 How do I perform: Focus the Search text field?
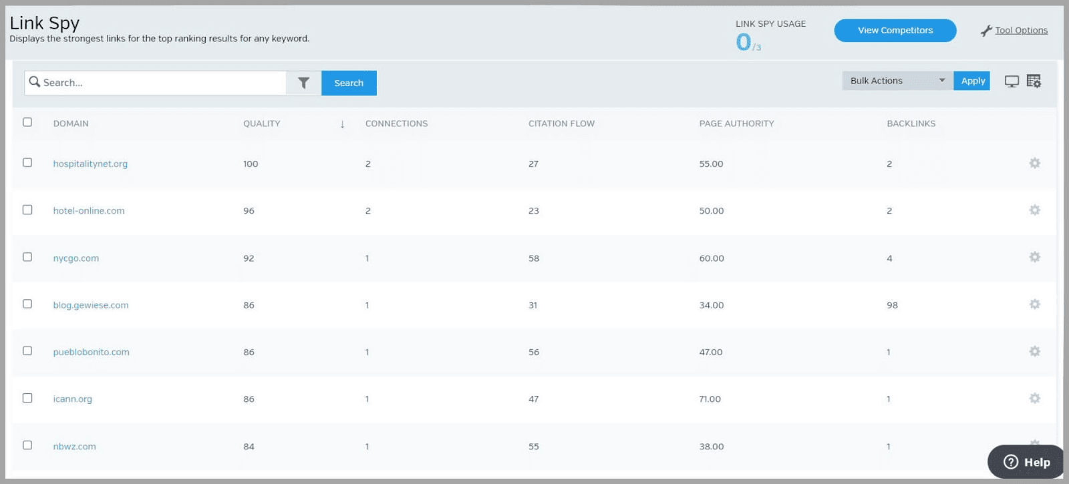(160, 83)
